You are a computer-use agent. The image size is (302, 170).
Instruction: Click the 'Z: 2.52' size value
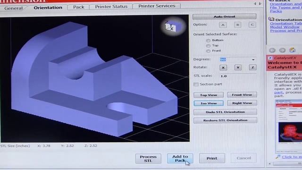point(91,146)
